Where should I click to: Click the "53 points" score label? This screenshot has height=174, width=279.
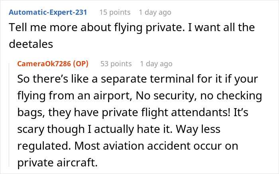115,64
